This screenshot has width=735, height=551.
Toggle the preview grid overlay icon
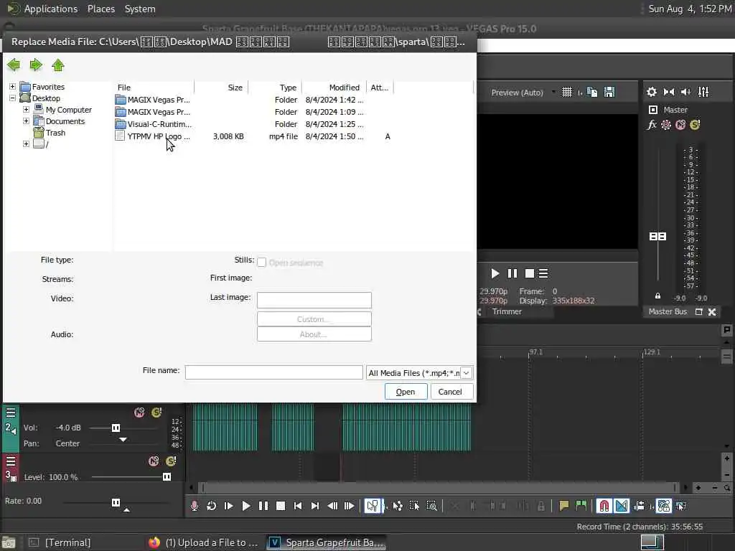567,93
